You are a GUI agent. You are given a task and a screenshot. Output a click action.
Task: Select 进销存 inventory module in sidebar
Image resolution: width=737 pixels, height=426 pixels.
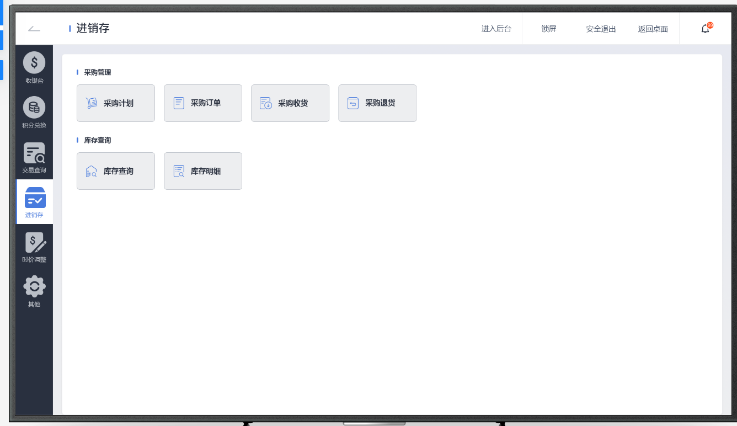tap(34, 202)
